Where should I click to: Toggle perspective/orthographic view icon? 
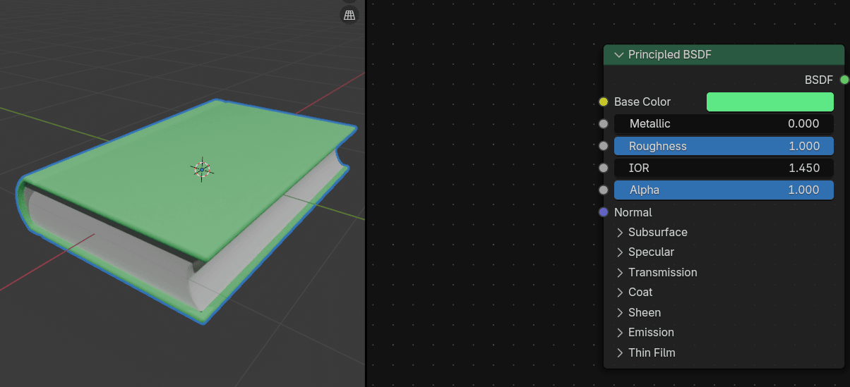click(349, 15)
